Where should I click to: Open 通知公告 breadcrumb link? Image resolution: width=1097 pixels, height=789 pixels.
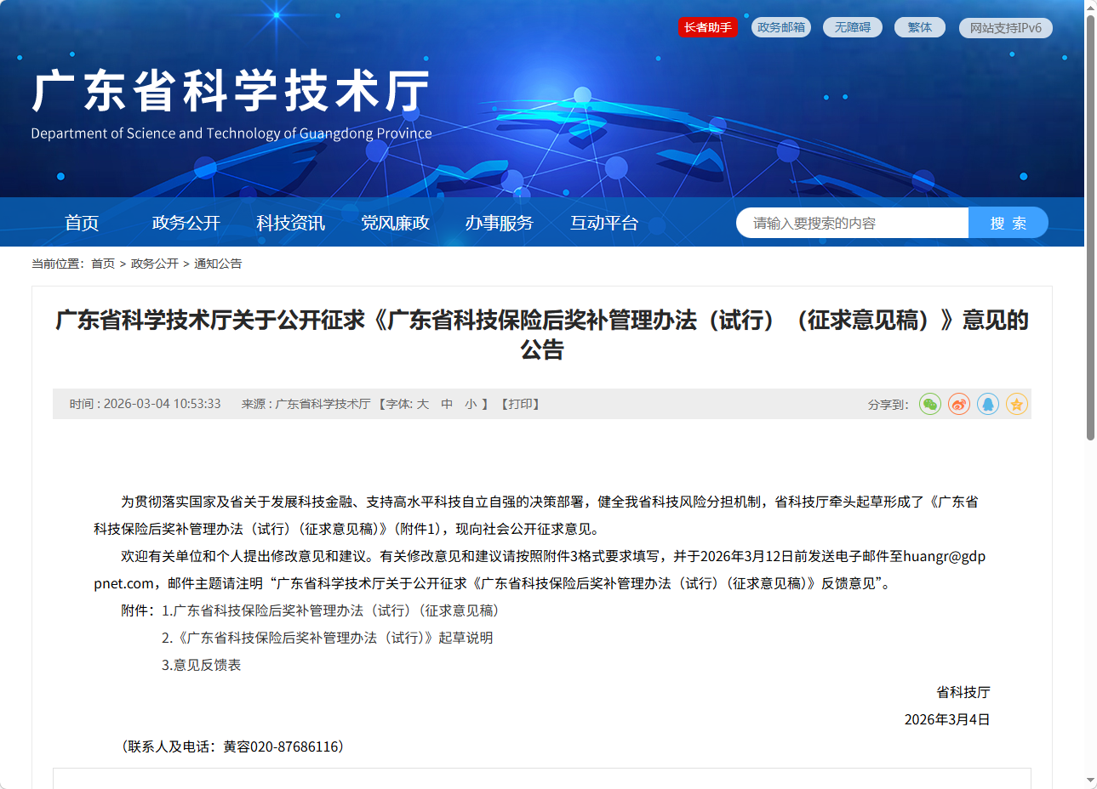218,264
